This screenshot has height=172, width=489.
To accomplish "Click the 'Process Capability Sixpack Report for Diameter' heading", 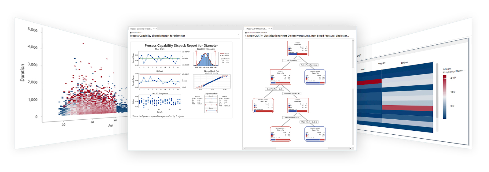I will click(x=157, y=36).
